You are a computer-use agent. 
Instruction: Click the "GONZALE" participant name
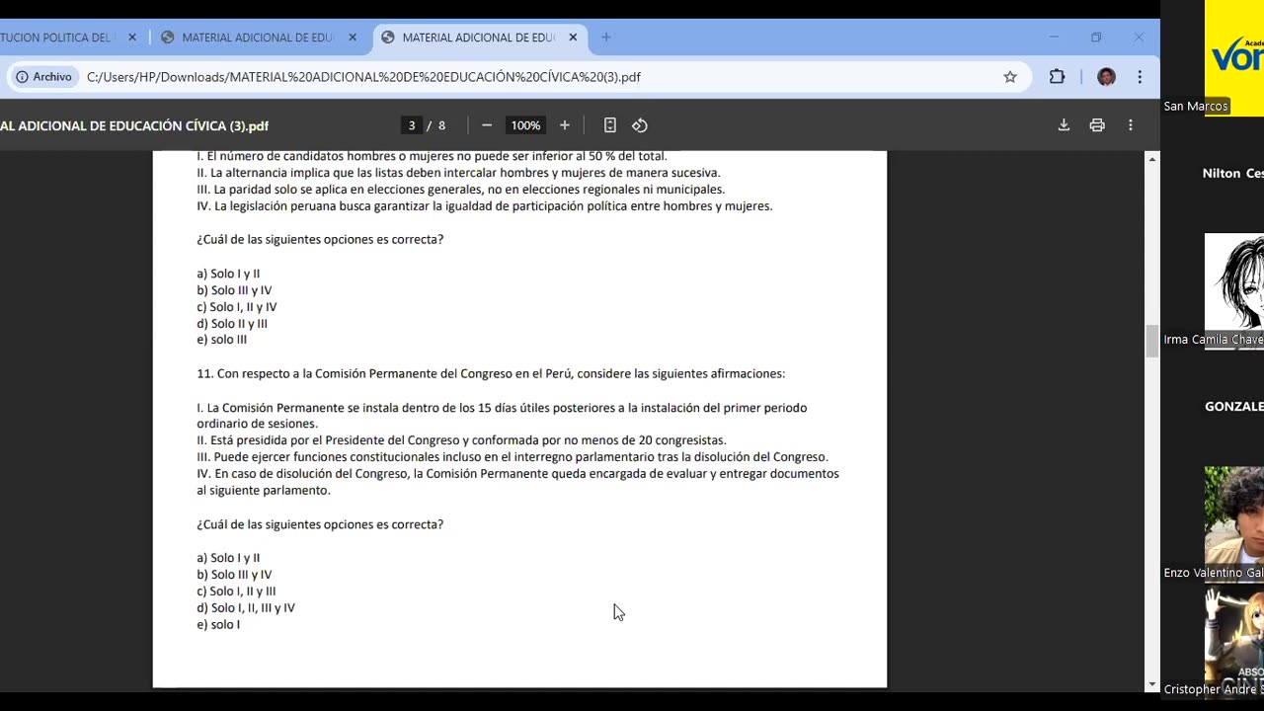(1233, 407)
